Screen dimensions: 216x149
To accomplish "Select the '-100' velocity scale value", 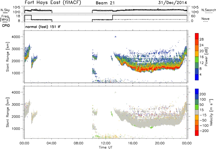I will pos(204,126).
